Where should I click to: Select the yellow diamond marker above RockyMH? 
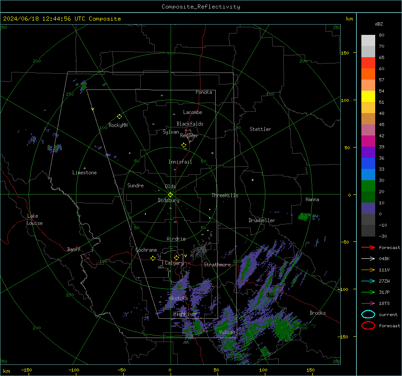[x=119, y=117]
